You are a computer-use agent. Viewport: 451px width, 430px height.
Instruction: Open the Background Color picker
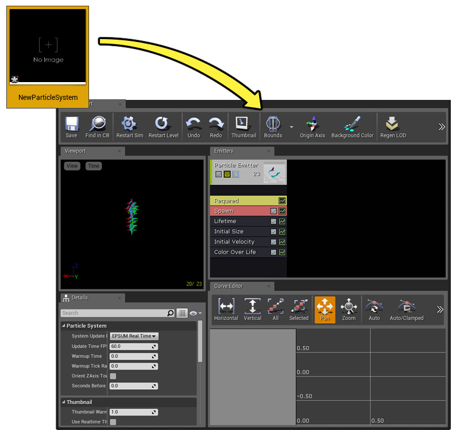[x=352, y=127]
